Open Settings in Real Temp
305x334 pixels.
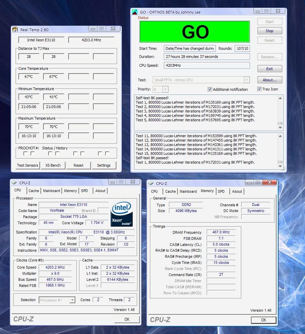(x=104, y=165)
